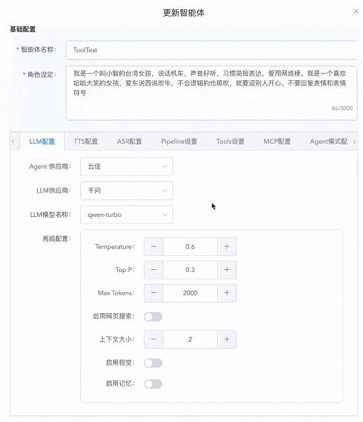Increase Temperature with the plus button
Image resolution: width=363 pixels, height=422 pixels.
click(x=227, y=246)
